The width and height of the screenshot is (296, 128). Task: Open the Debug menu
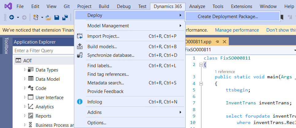click(124, 6)
